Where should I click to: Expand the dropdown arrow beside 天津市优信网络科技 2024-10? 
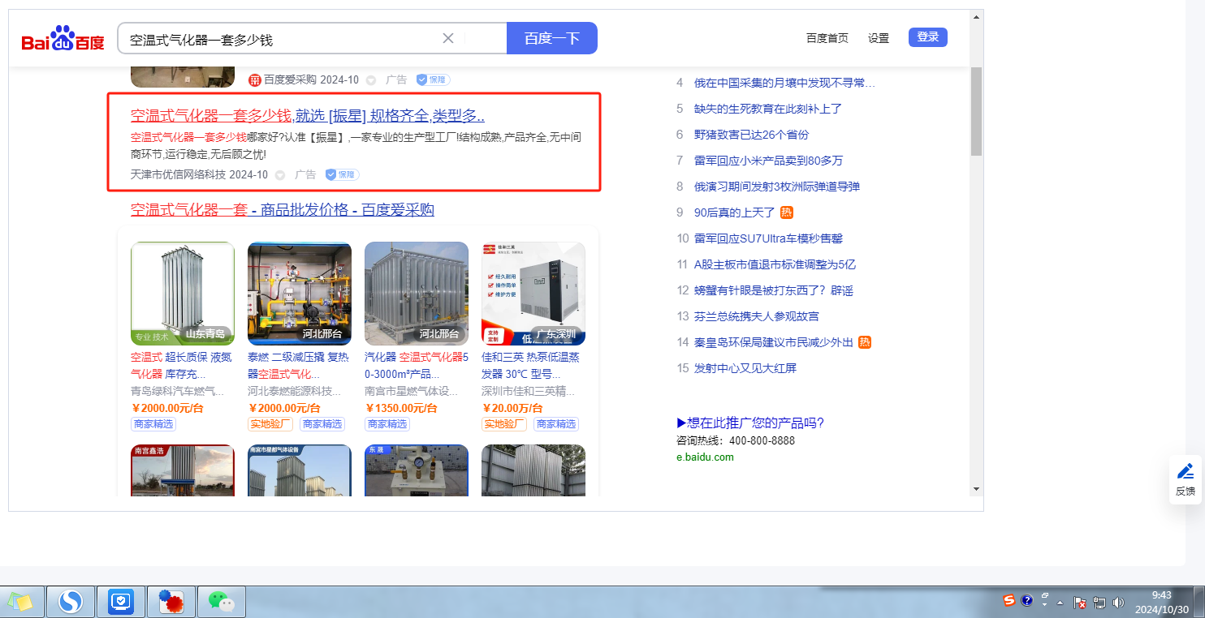point(280,175)
